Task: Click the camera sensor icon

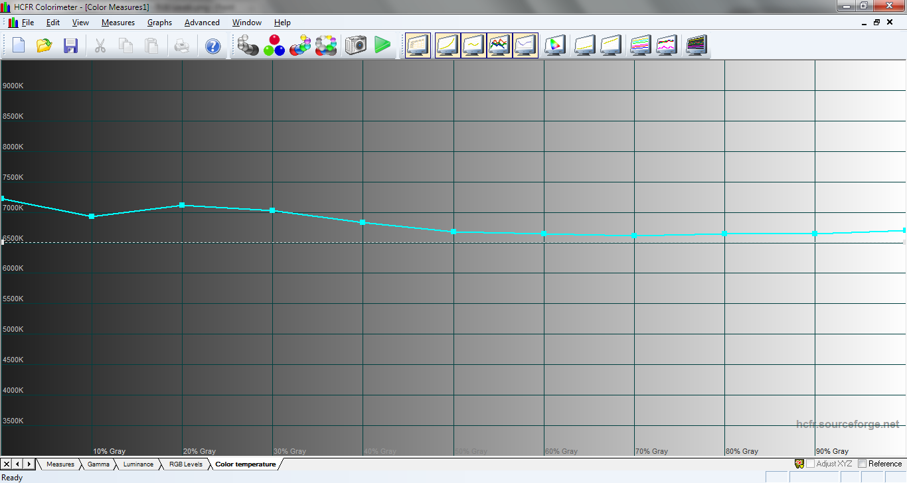Action: (x=355, y=45)
